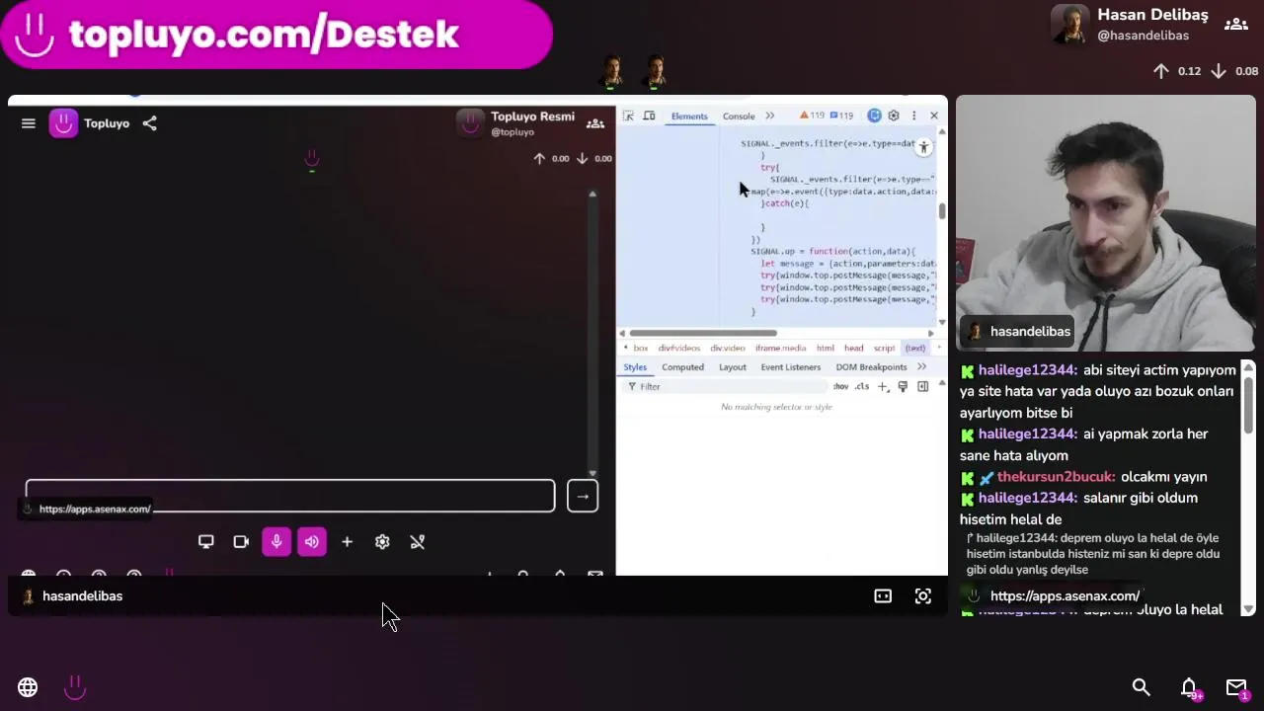The image size is (1264, 711).
Task: Switch to the Console tab
Action: click(x=739, y=116)
